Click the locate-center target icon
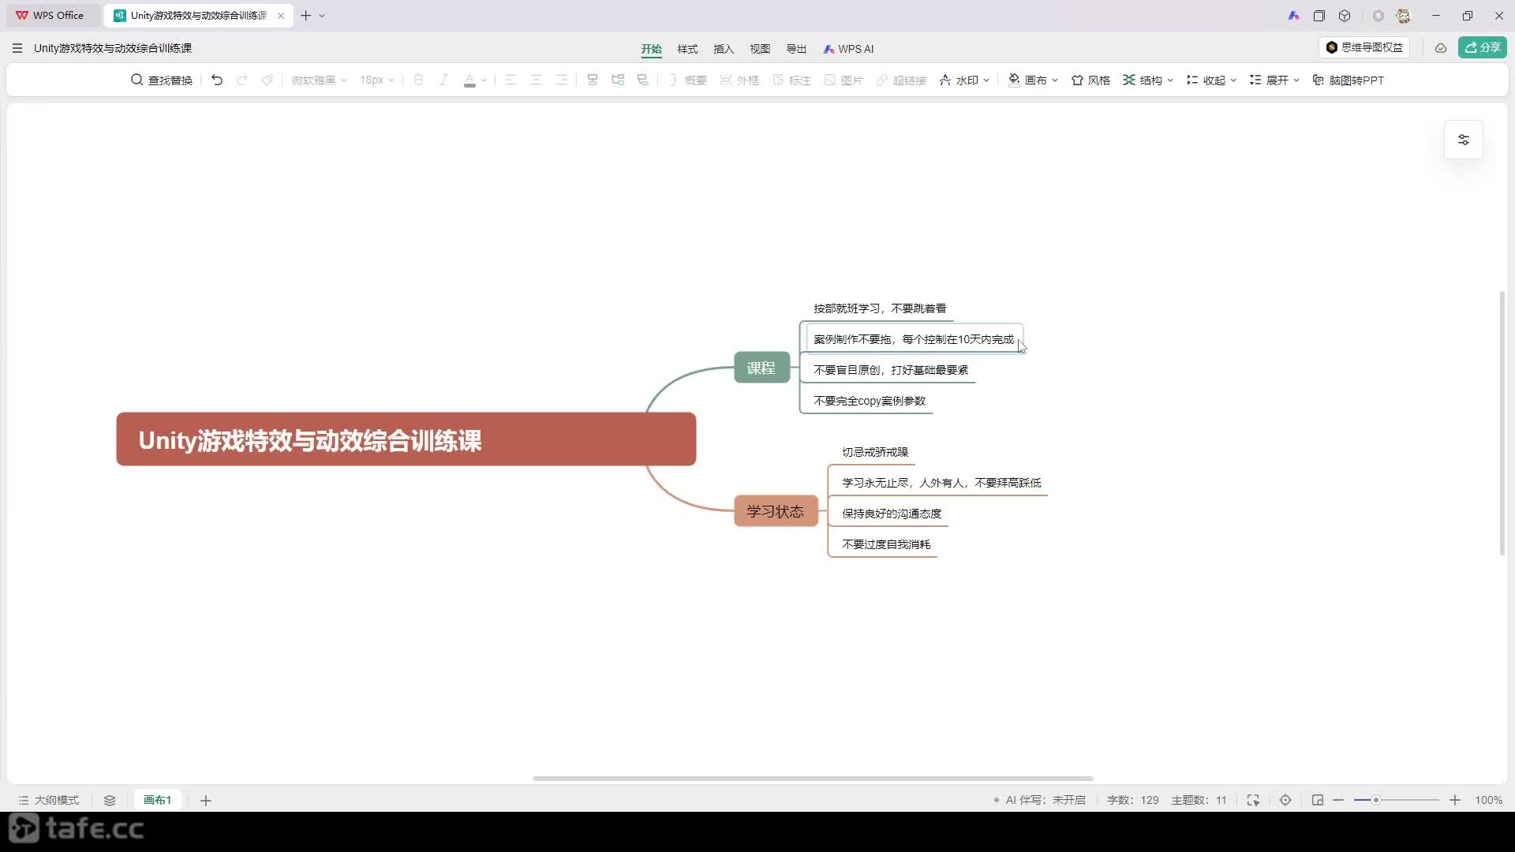Screen dimensions: 1515x852 [x=1285, y=800]
